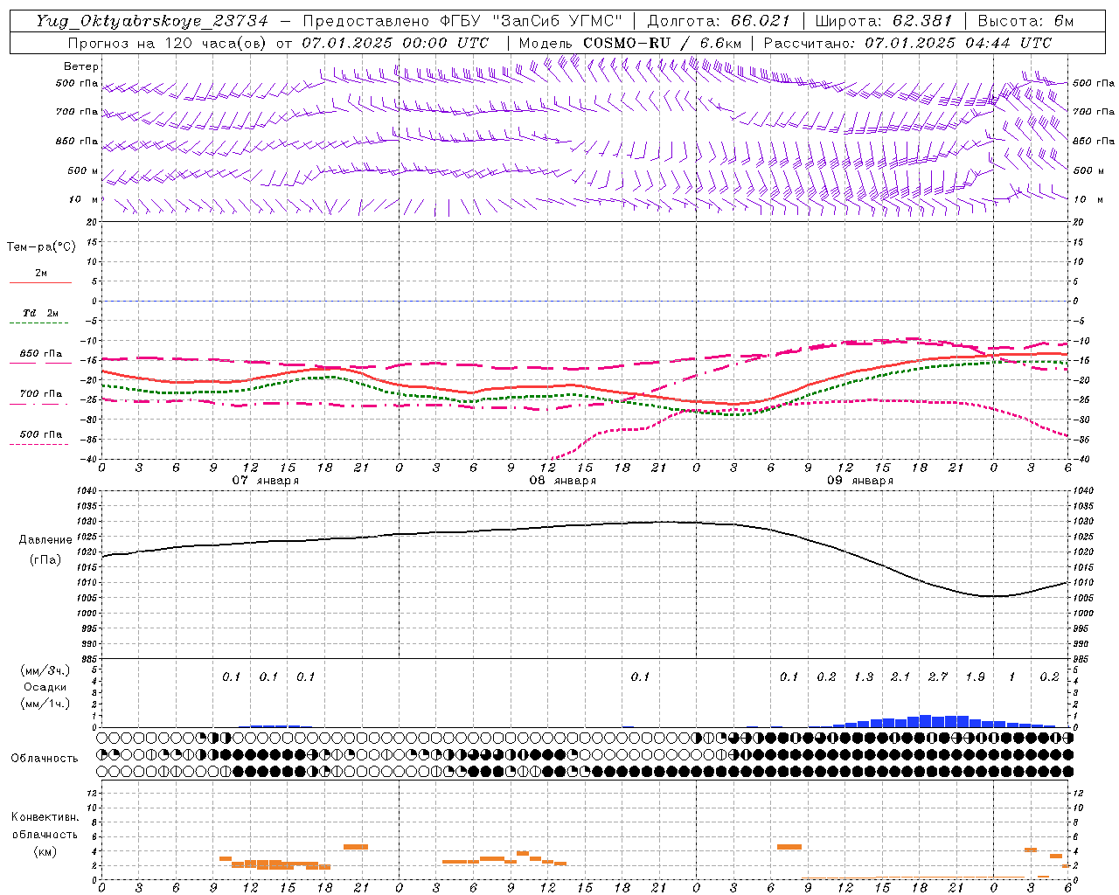Click the 500 гПа temperature legend entry
Image resolution: width=1119 pixels, height=895 pixels.
click(41, 434)
